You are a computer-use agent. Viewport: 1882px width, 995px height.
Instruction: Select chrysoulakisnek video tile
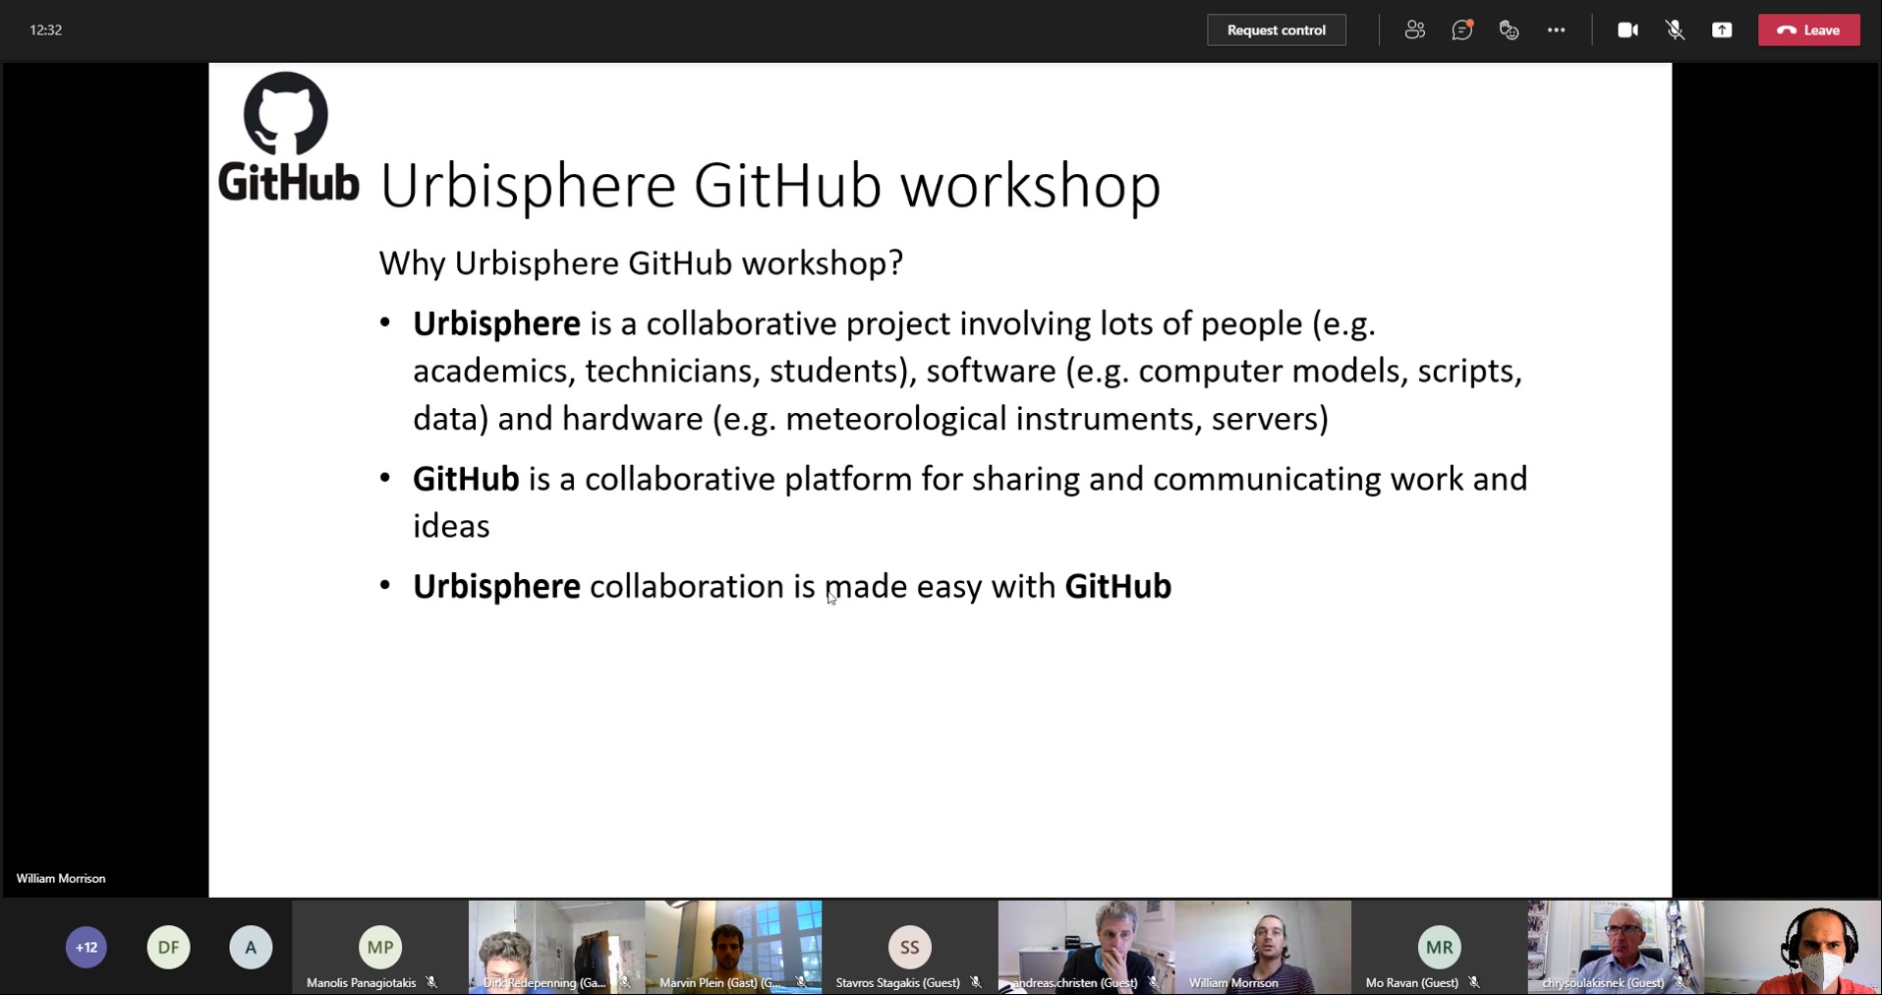pyautogui.click(x=1616, y=947)
